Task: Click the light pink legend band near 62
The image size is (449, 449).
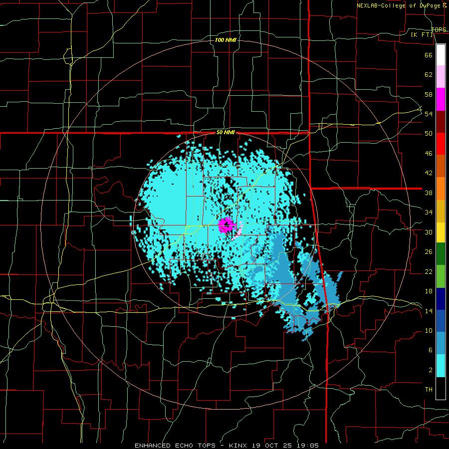Action: (x=441, y=77)
